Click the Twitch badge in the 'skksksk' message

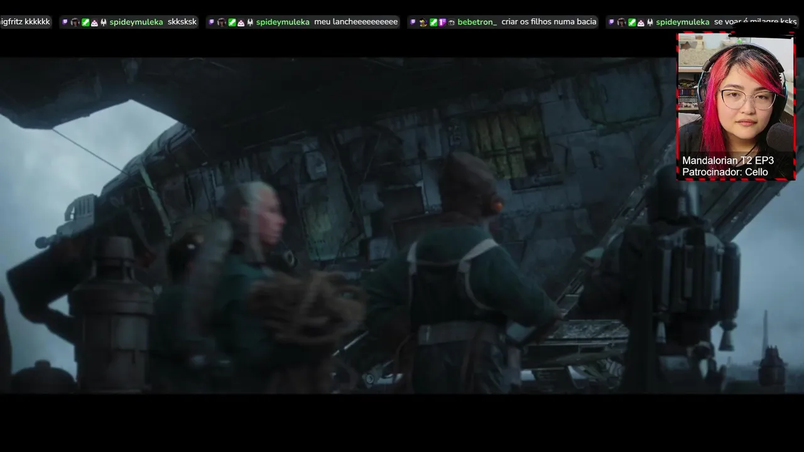click(x=65, y=22)
